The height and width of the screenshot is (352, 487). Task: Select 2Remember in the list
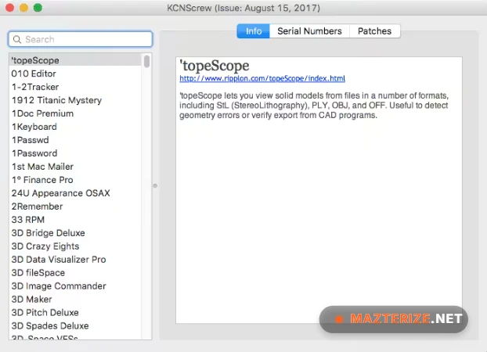pyautogui.click(x=75, y=207)
